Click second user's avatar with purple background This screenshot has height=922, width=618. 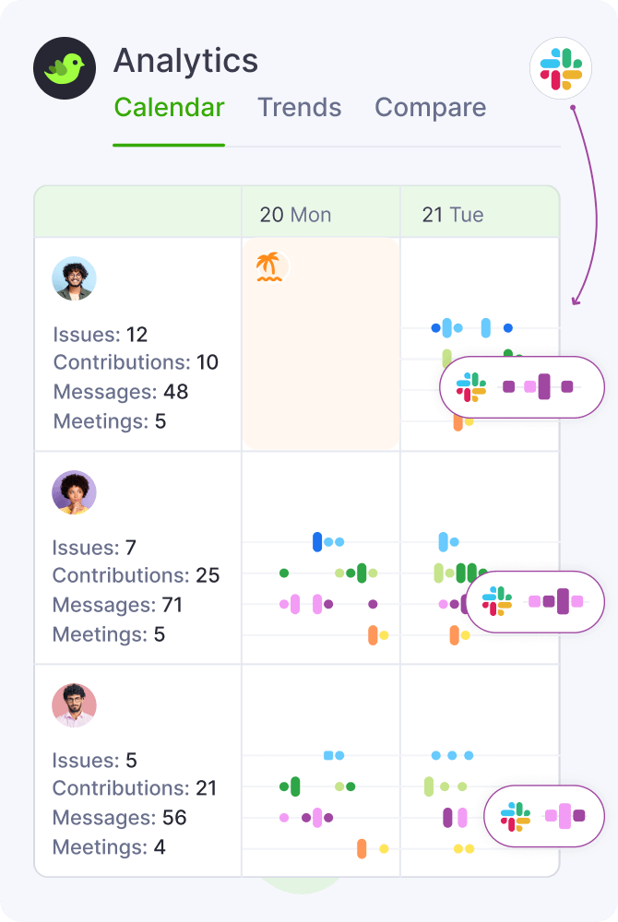[74, 492]
